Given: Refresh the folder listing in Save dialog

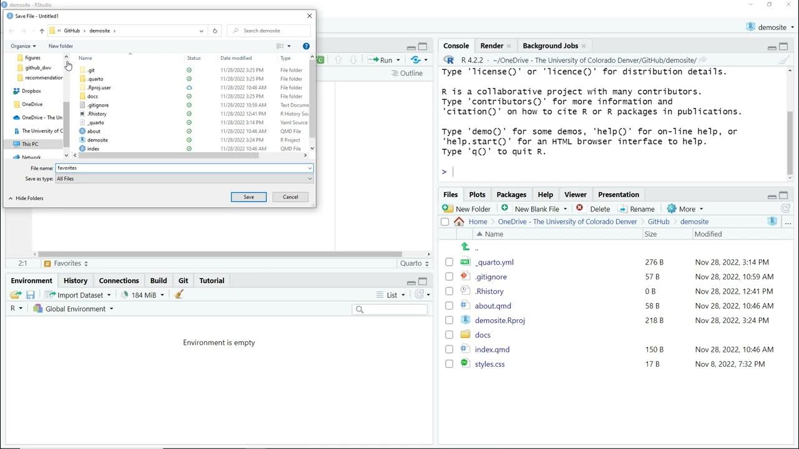Looking at the screenshot, I should pos(215,31).
